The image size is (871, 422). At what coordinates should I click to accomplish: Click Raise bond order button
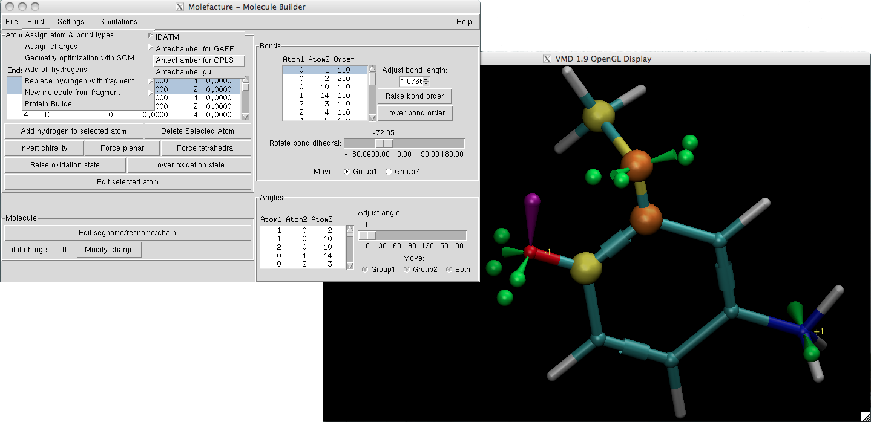pos(415,96)
